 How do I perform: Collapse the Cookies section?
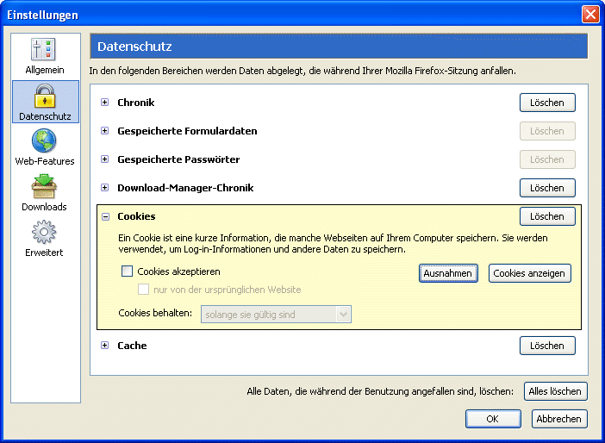coord(105,216)
